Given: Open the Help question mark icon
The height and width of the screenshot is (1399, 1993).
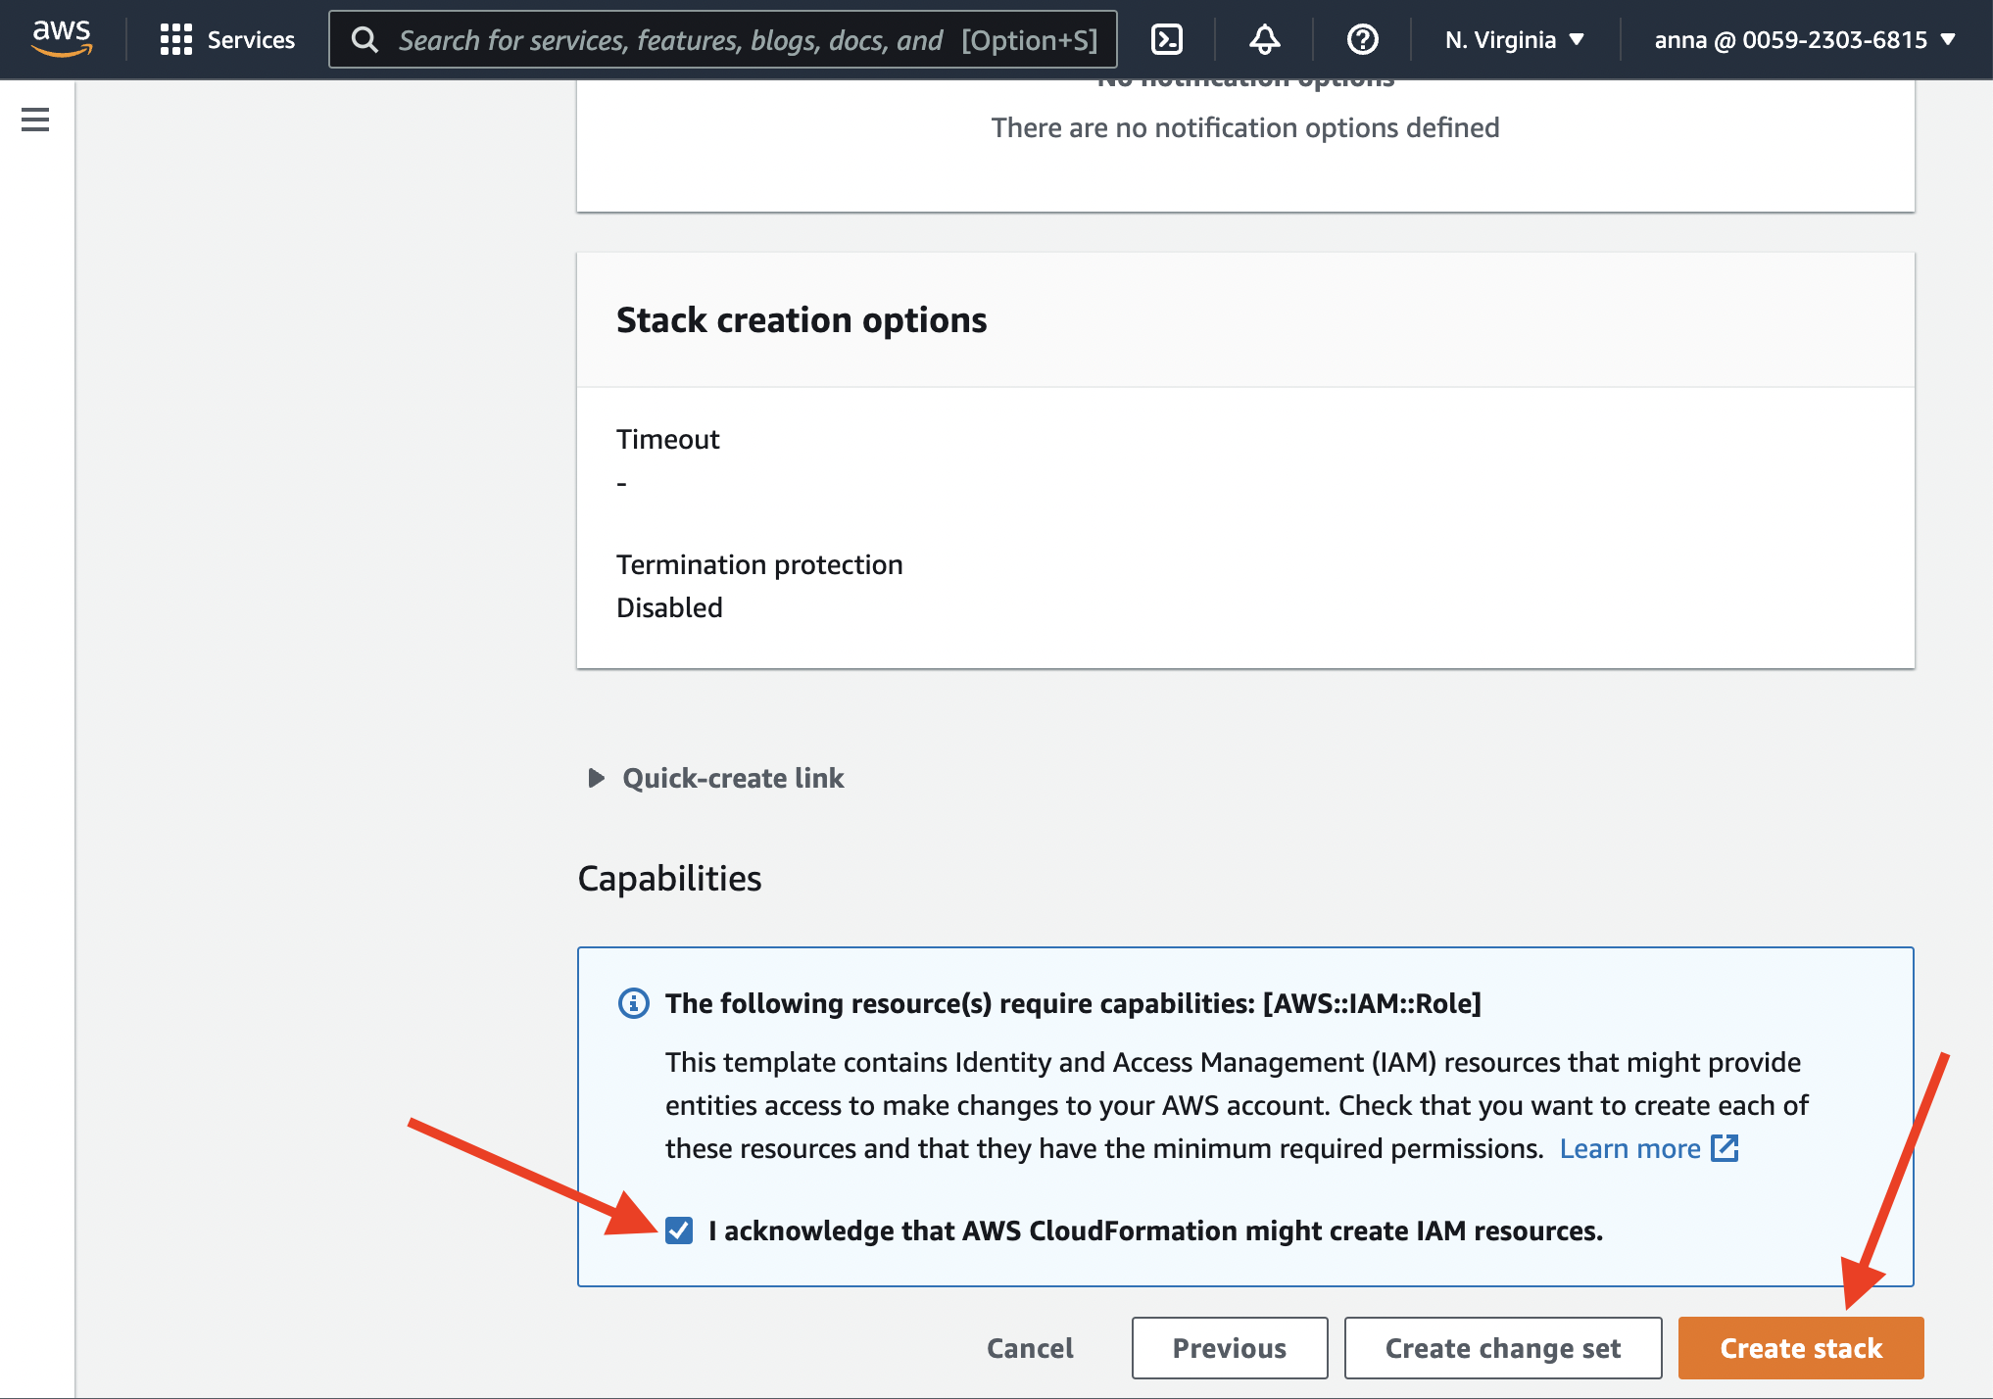Looking at the screenshot, I should click(1358, 38).
